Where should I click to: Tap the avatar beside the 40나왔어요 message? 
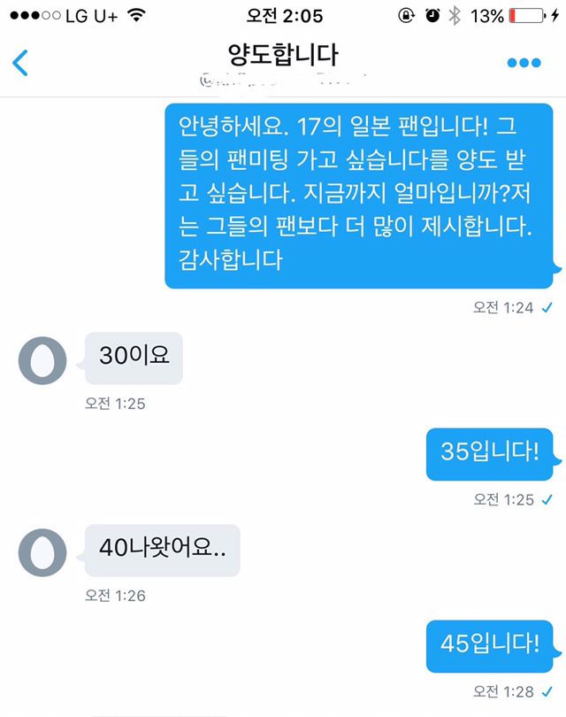(42, 552)
